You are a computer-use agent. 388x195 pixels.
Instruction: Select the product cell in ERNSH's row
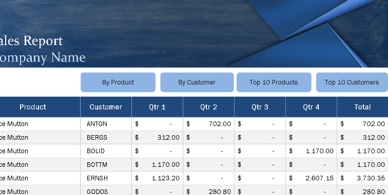[40, 178]
